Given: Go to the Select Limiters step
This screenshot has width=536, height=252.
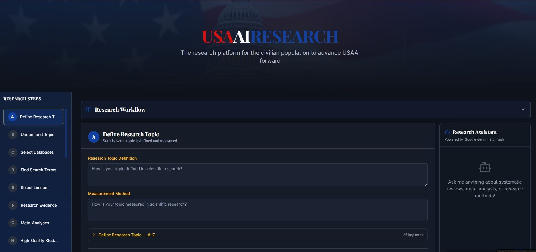Looking at the screenshot, I should 33,188.
